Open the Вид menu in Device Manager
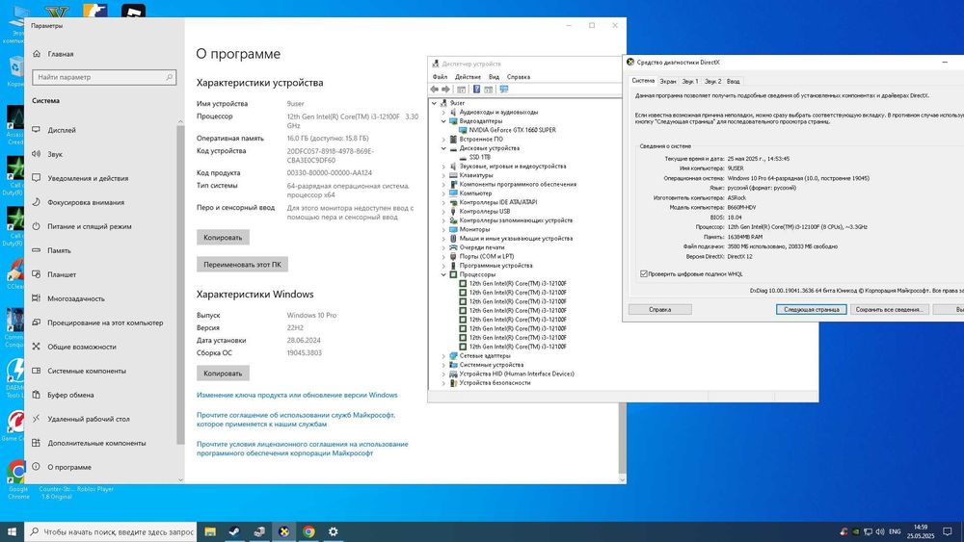The height and width of the screenshot is (542, 964). 494,77
